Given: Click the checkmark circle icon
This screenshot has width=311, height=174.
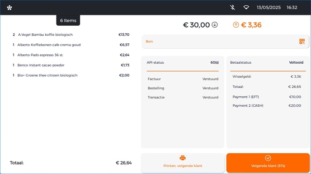Looking at the screenshot, I should coord(268,158).
